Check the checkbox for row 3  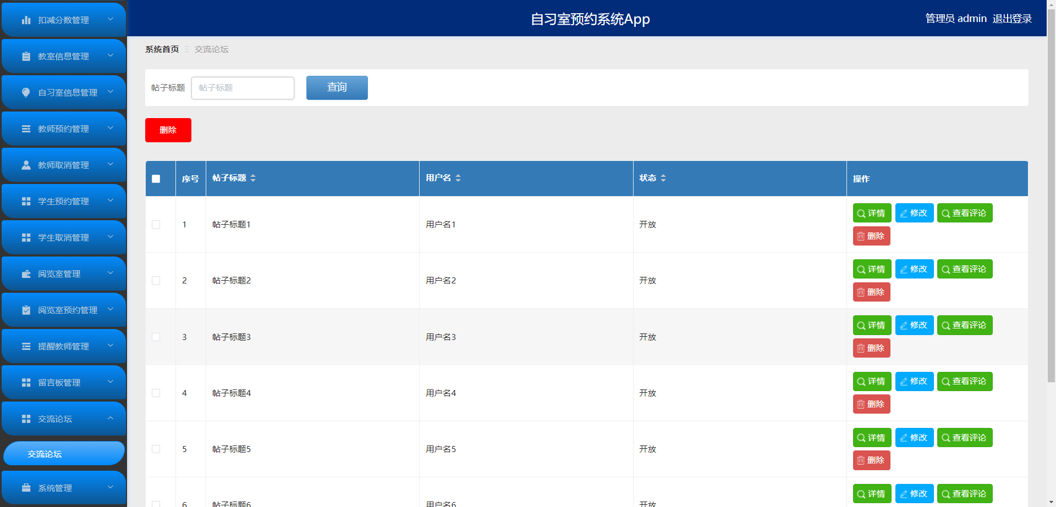pos(156,337)
